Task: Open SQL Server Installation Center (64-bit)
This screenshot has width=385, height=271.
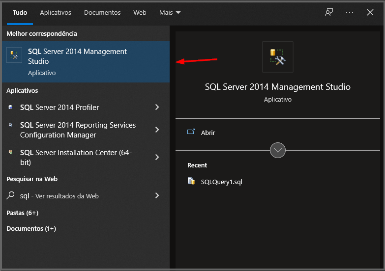Action: [86, 157]
